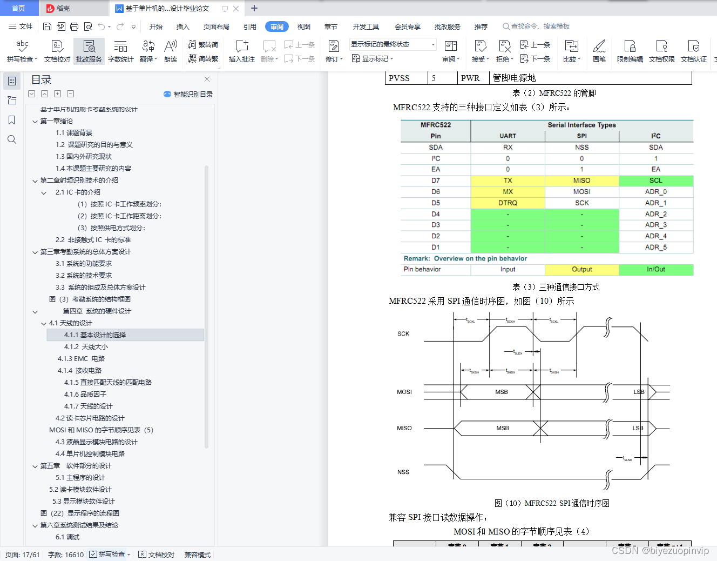The height and width of the screenshot is (561, 717).
Task: Close the 目录 navigation pane
Action: (207, 79)
